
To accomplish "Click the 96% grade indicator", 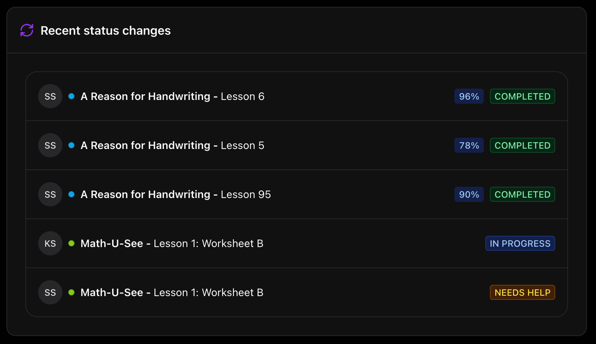I will point(469,96).
